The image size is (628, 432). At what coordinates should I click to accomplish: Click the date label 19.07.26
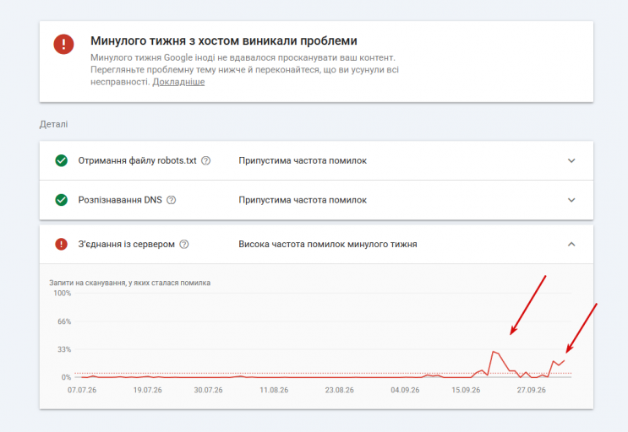148,390
